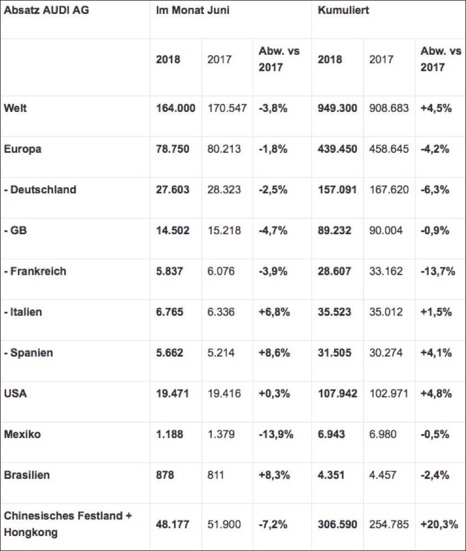Click the Deutschland cumulated 2017 value 167.620
Screen dimensions: 466x551
point(389,190)
